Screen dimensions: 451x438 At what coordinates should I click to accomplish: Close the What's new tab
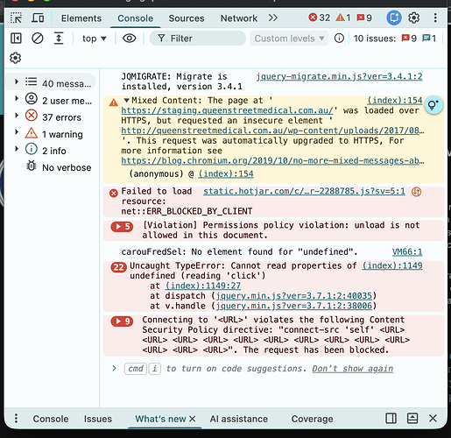point(192,419)
